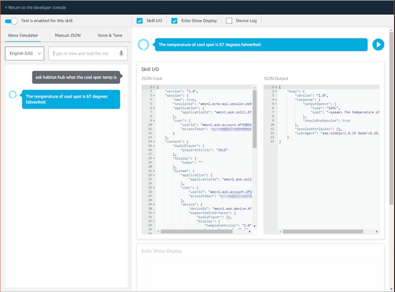Collapse the "AudioPlayer" block at line 15
Screen dimensions: 395x292
coord(154,146)
